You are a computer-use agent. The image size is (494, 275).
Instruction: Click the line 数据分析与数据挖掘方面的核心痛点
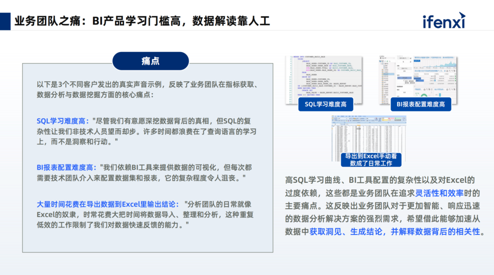[x=95, y=95]
